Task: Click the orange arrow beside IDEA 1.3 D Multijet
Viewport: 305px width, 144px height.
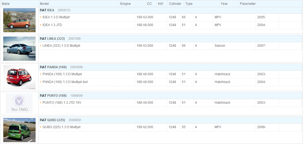Action: pos(41,17)
